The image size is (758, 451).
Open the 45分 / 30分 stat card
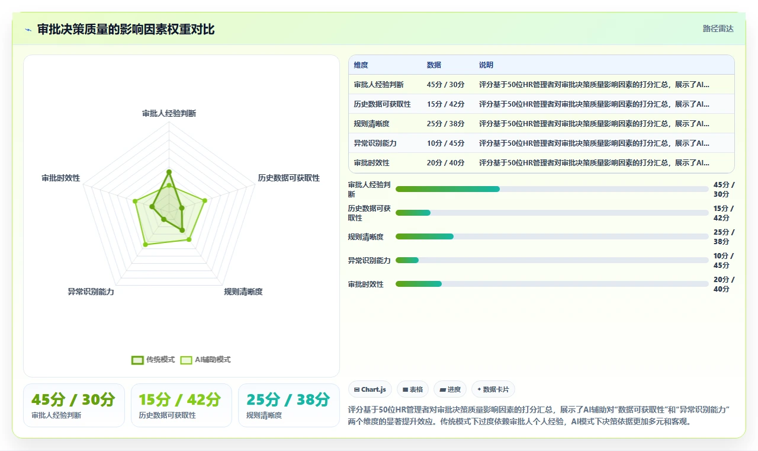(x=73, y=405)
